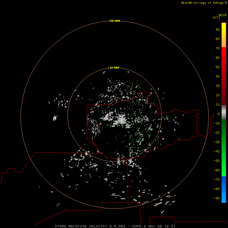Screen dimensions: 228x228
Task: Click the 0 value on velocity scale
Action: point(219,114)
